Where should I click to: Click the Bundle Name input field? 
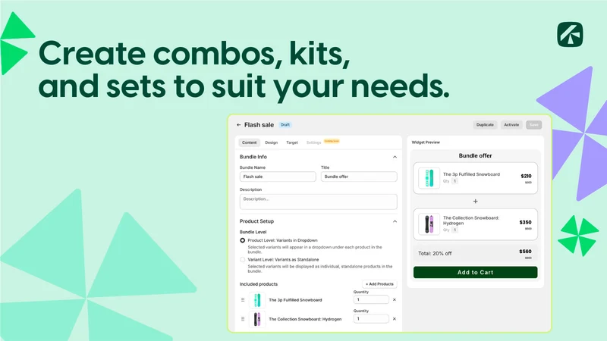point(278,177)
